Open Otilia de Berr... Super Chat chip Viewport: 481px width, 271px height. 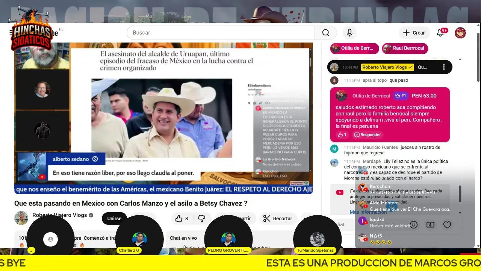[x=354, y=48]
